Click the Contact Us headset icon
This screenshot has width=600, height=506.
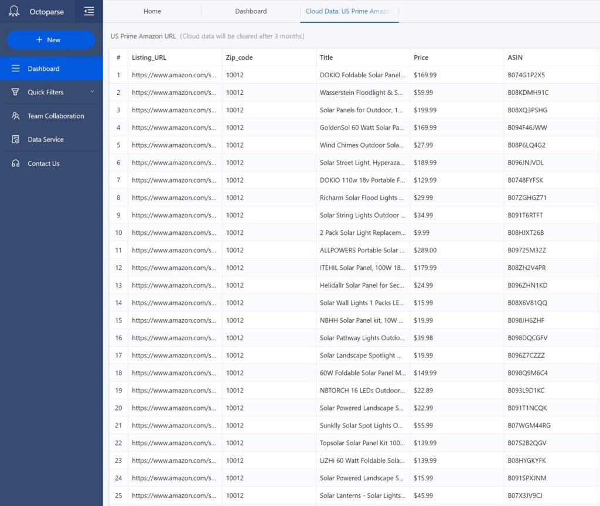point(15,163)
